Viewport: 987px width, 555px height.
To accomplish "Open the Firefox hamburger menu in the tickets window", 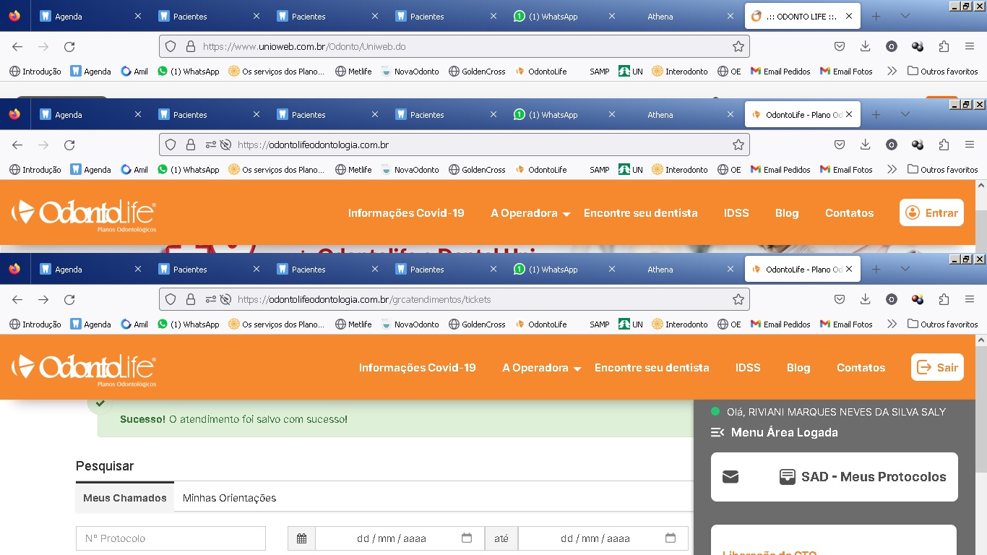I will click(970, 299).
